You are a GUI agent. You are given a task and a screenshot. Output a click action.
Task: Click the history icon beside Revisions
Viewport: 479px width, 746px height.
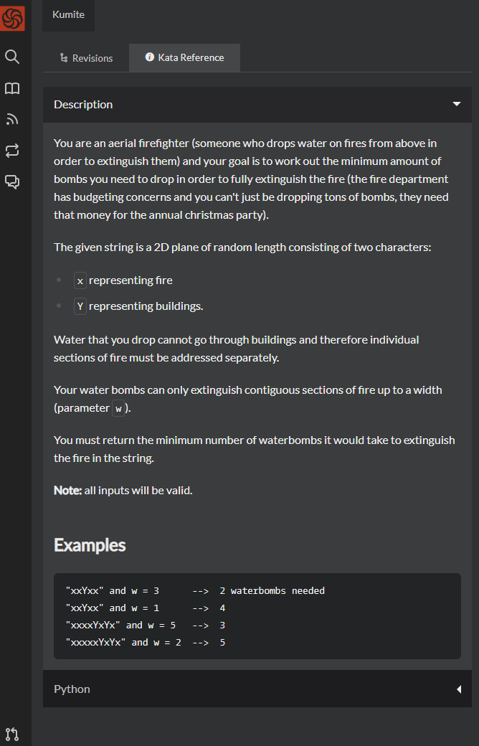click(63, 57)
